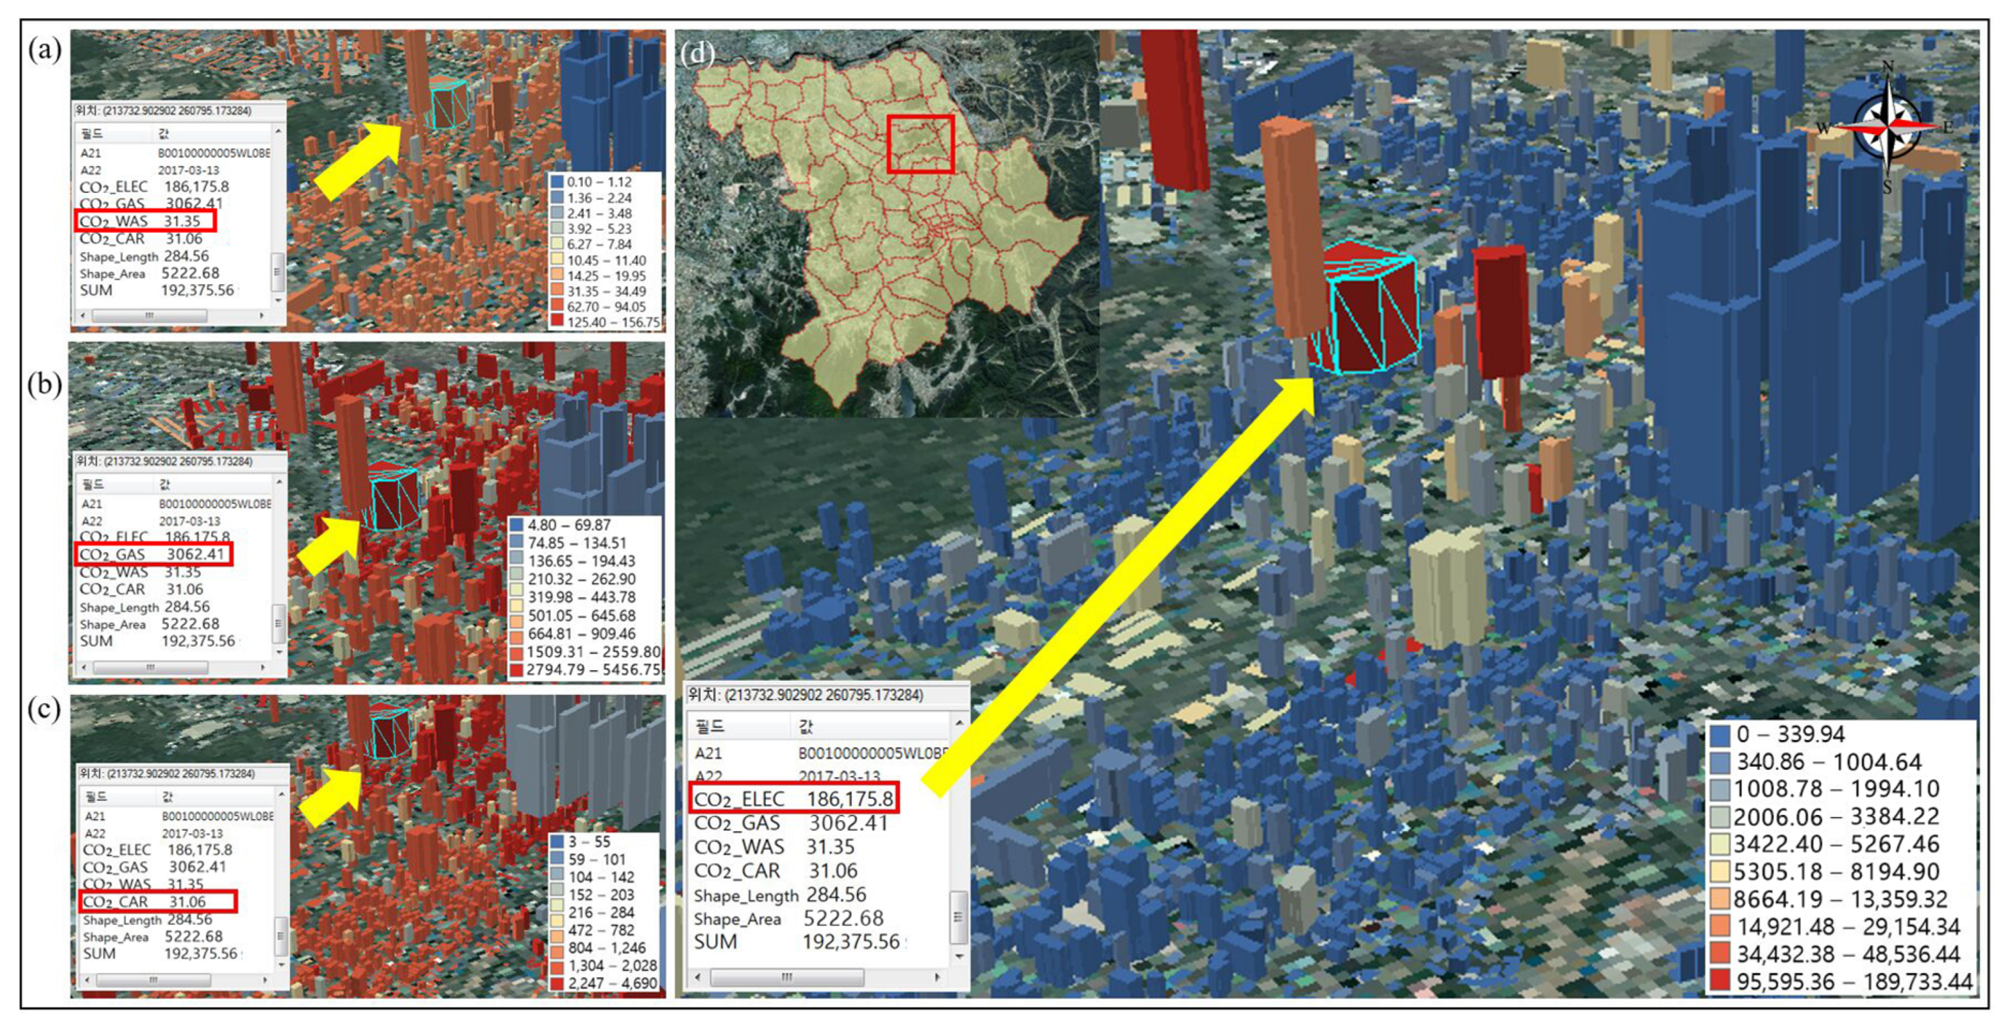Click the CO2_CAR 31.06 row in panel c popup

click(x=156, y=901)
